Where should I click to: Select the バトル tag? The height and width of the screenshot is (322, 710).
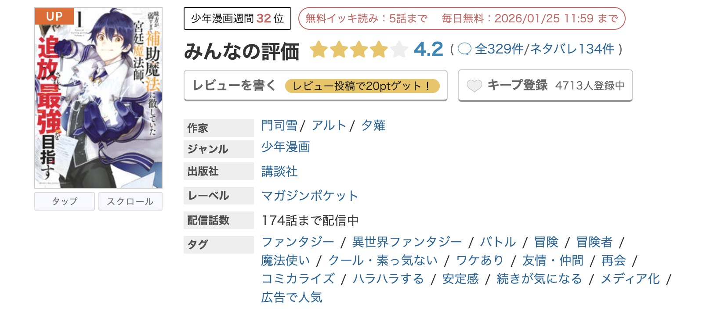[x=498, y=242]
